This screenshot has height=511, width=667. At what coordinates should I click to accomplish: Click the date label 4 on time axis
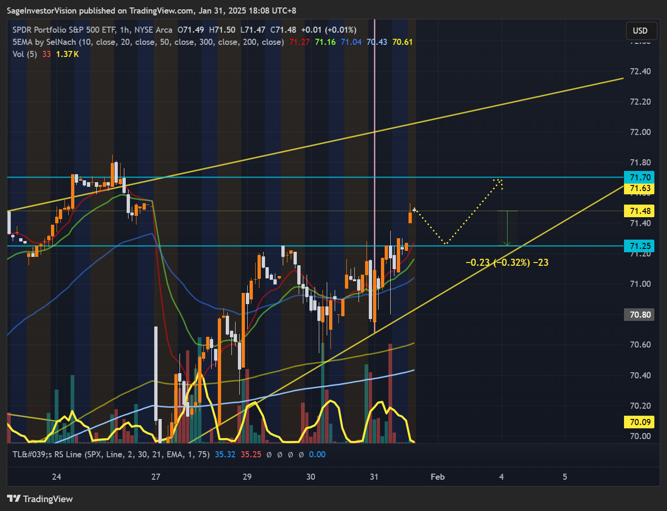click(x=502, y=477)
